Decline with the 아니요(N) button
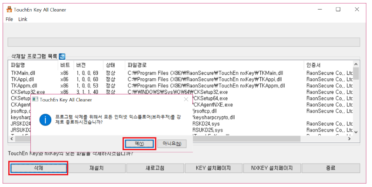372x187 pixels. [172, 144]
